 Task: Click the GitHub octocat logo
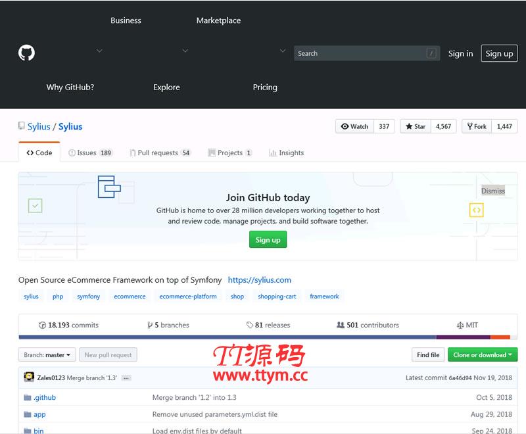point(26,53)
